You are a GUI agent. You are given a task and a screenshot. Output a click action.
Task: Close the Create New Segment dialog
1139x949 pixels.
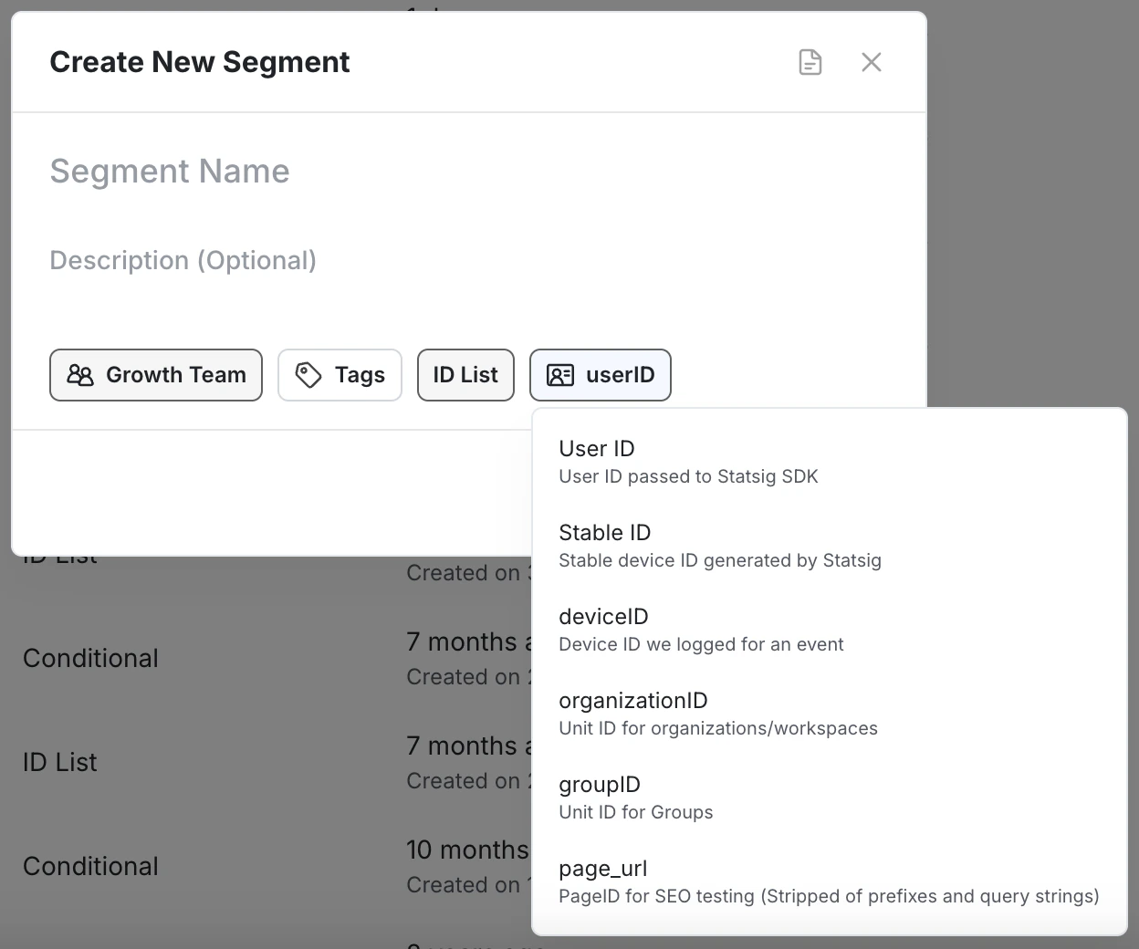tap(872, 62)
